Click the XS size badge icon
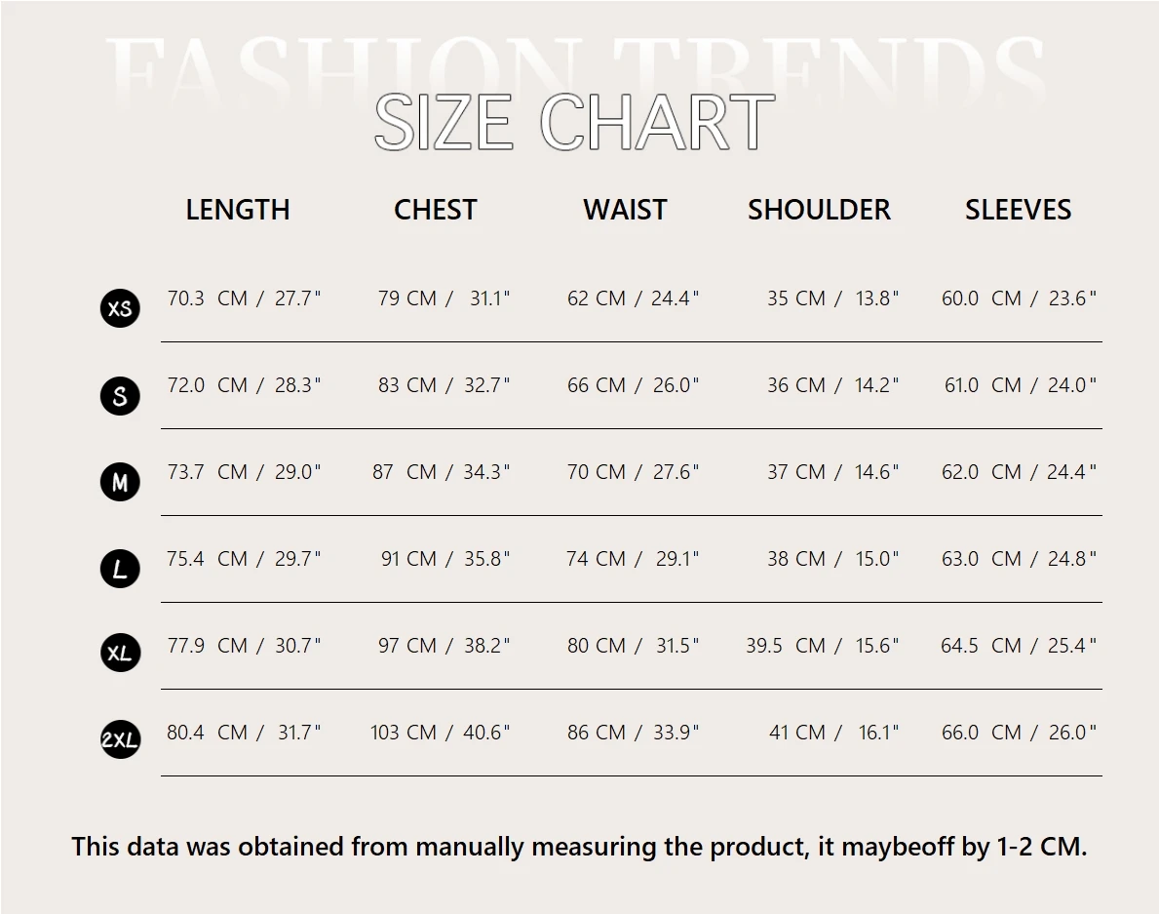The image size is (1159, 914). click(120, 308)
